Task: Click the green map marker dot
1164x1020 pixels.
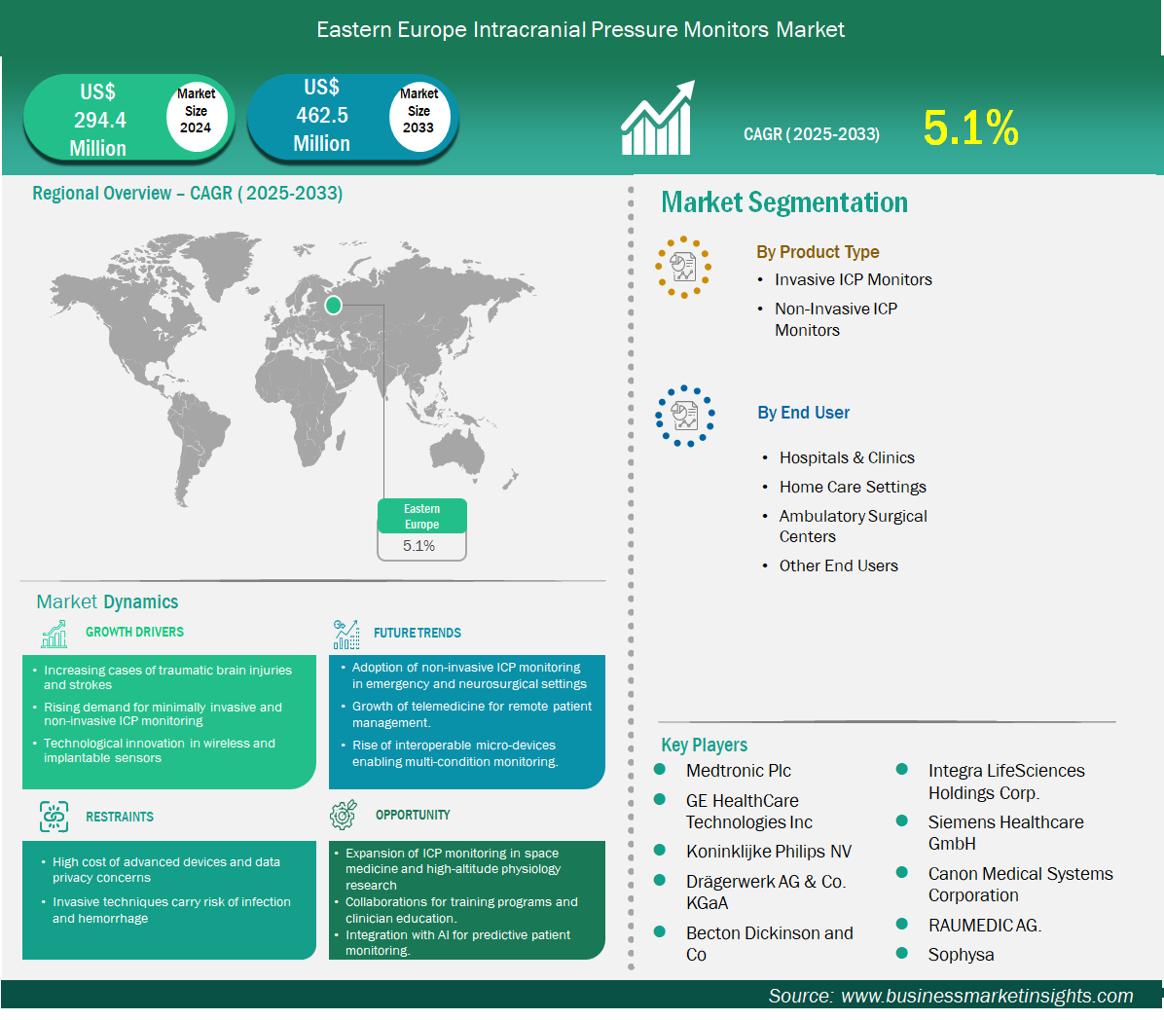Action: (333, 306)
